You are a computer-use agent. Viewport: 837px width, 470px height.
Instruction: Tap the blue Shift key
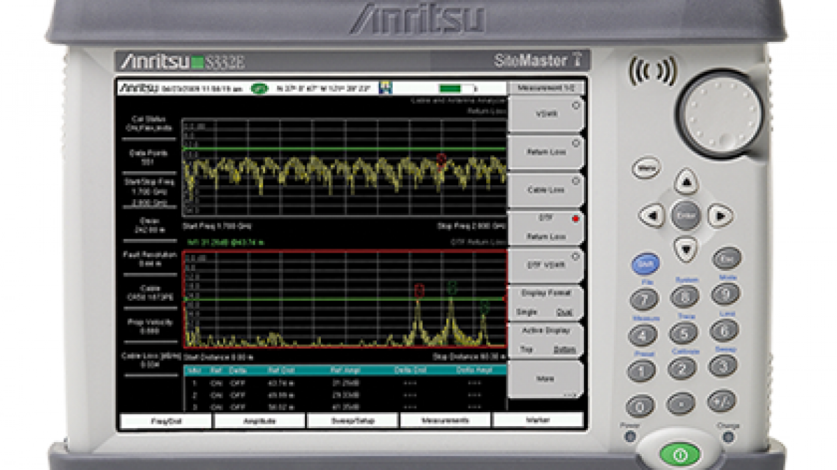(x=646, y=264)
